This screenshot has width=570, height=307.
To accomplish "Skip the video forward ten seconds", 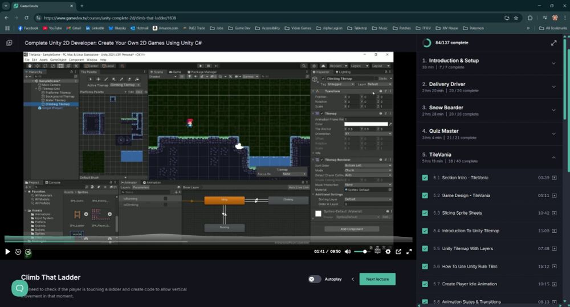I will (x=28, y=251).
